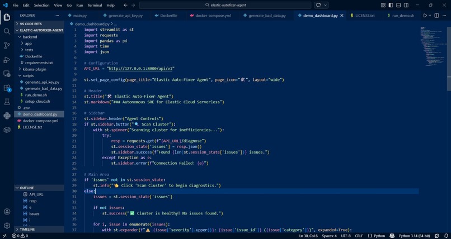Open the .env file in explorer
This screenshot has height=239, width=451.
click(39, 108)
